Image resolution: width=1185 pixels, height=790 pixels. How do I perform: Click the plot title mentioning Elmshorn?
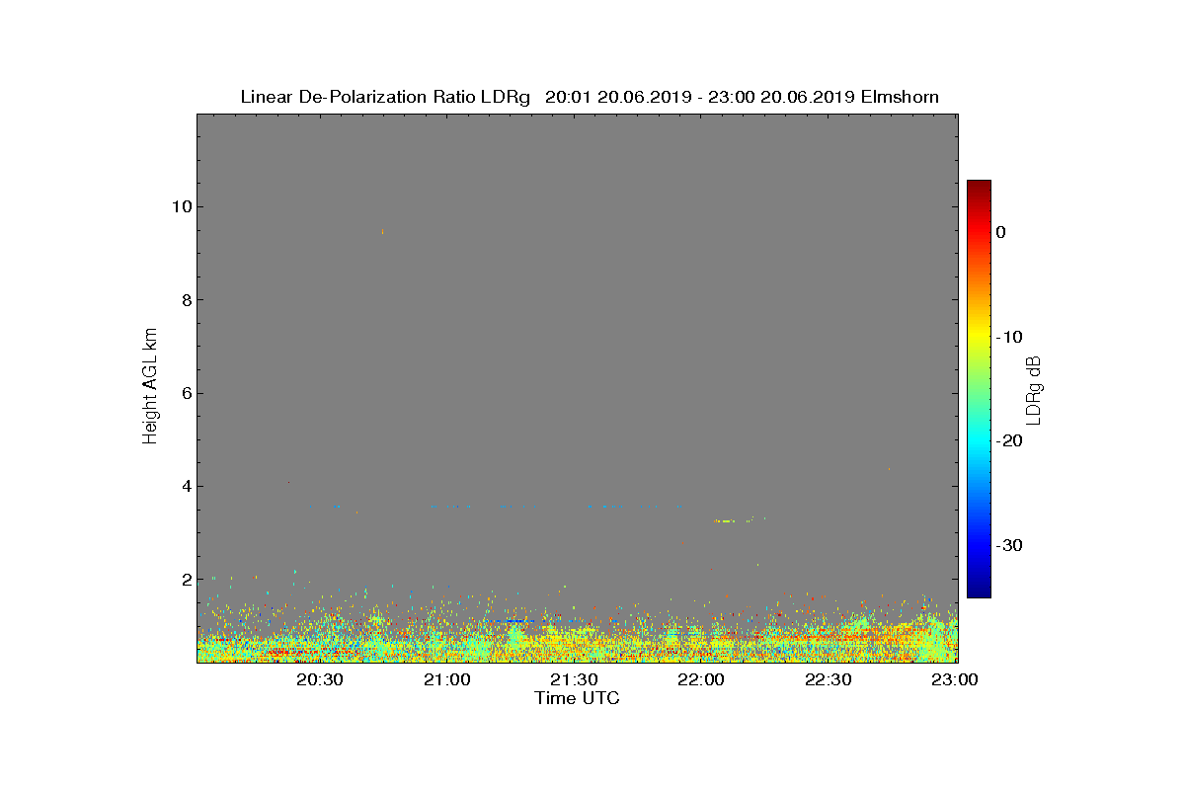coord(590,97)
